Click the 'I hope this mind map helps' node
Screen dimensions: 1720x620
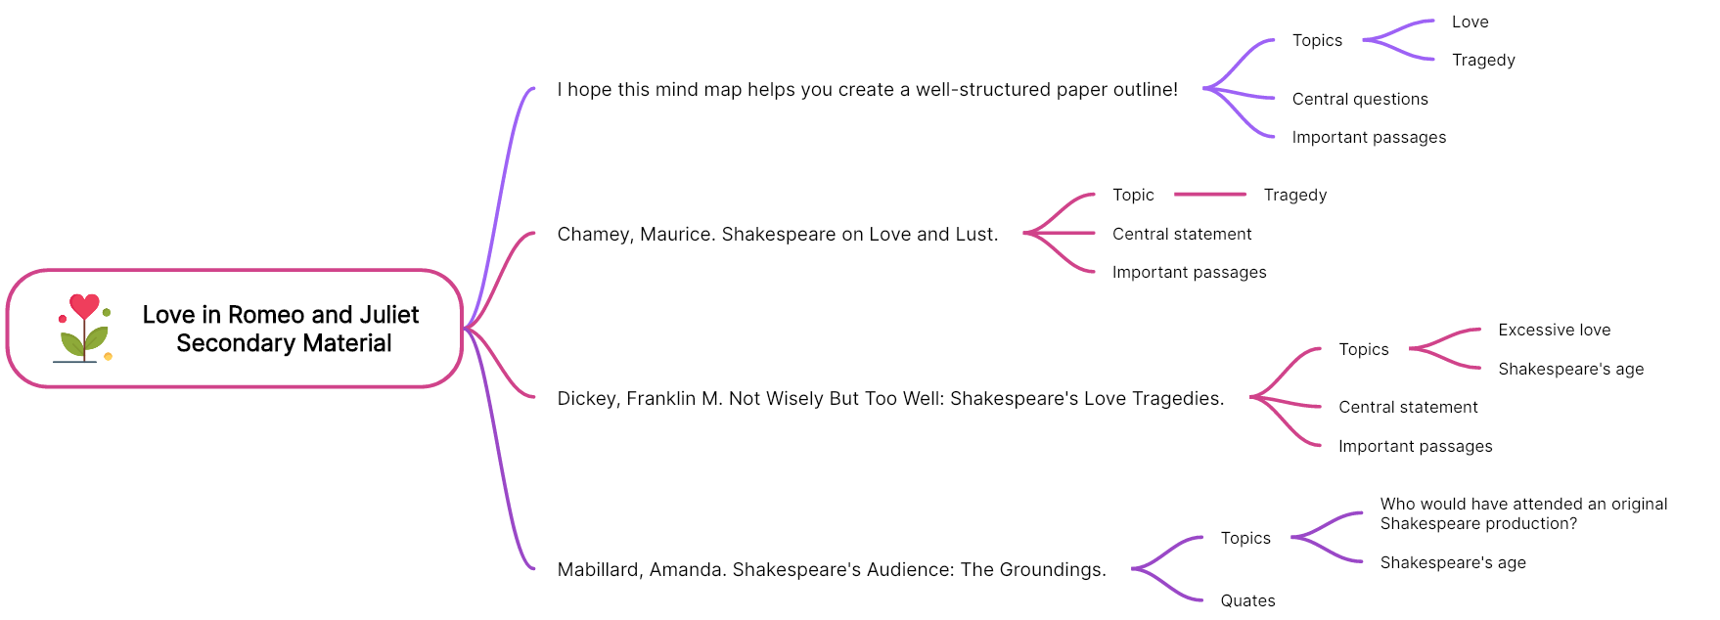[x=868, y=89]
